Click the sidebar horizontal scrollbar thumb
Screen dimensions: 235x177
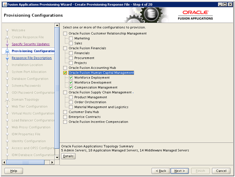(25, 162)
